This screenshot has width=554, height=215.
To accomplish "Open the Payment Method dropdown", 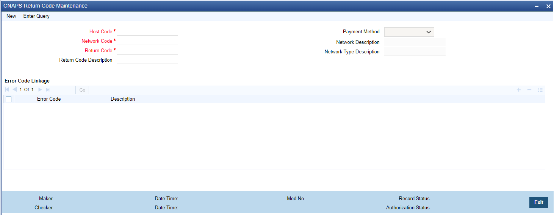I will pos(409,32).
